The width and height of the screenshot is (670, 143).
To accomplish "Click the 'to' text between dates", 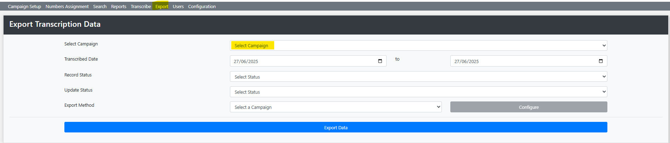I will point(397,59).
